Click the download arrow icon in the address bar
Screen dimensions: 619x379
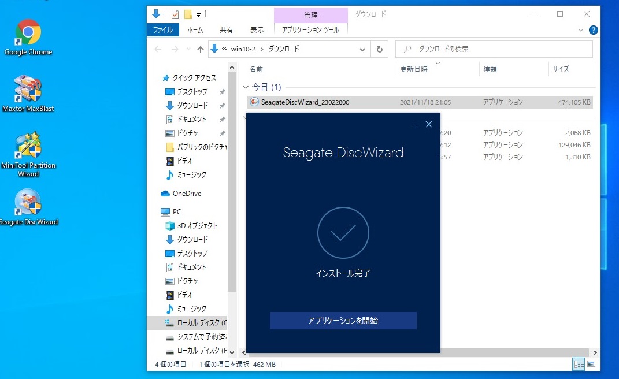(215, 49)
